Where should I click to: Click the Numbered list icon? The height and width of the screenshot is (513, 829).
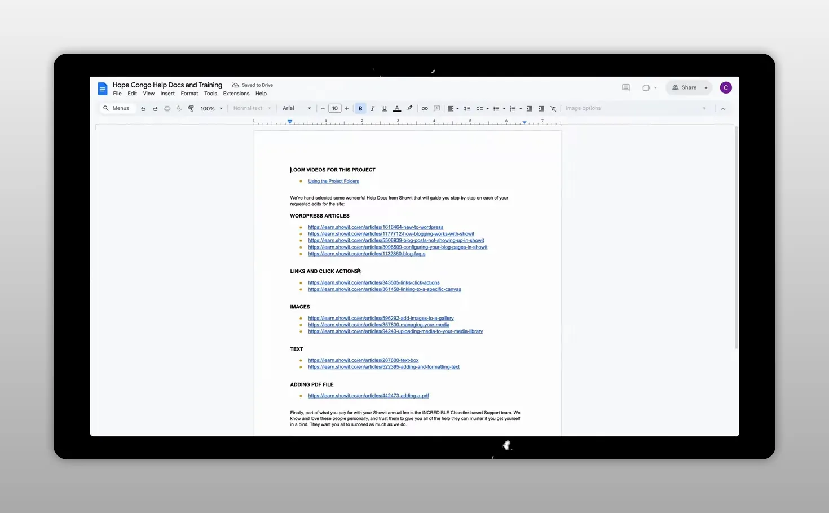pyautogui.click(x=513, y=108)
